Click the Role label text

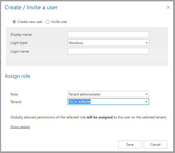15,94
